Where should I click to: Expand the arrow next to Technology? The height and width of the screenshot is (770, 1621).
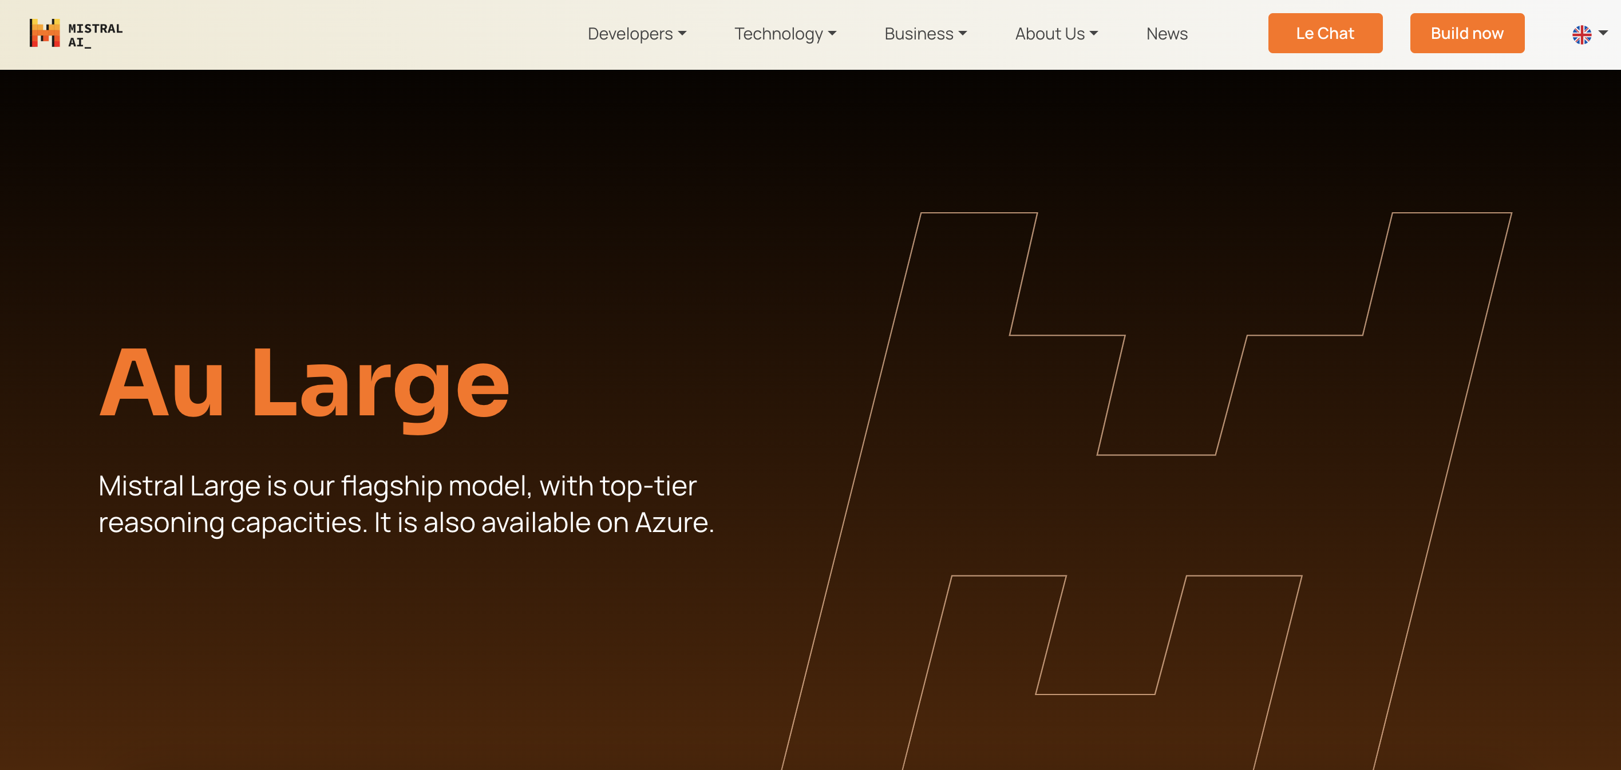(832, 34)
